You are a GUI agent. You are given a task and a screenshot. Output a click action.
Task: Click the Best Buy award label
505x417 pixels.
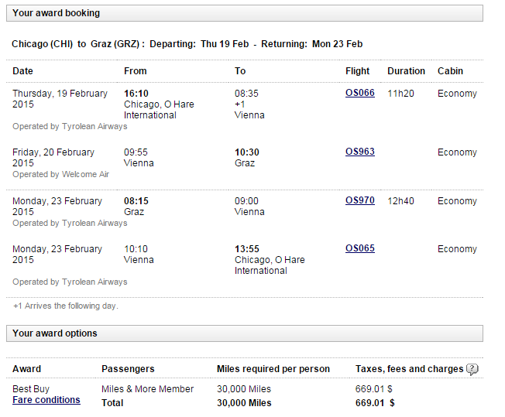point(31,389)
